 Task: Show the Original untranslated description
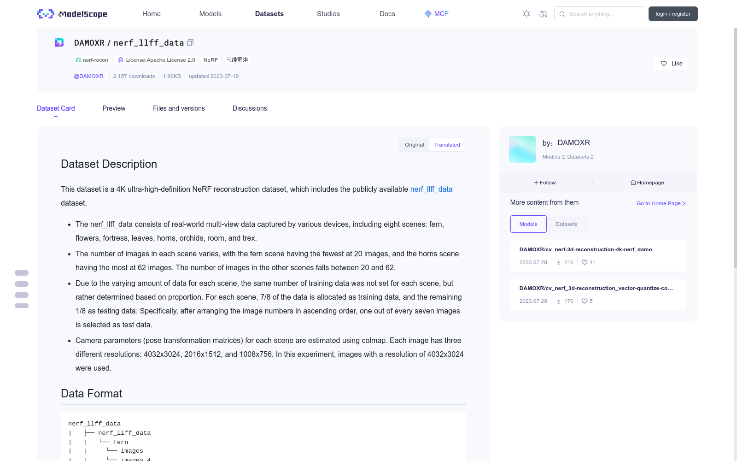pos(414,145)
